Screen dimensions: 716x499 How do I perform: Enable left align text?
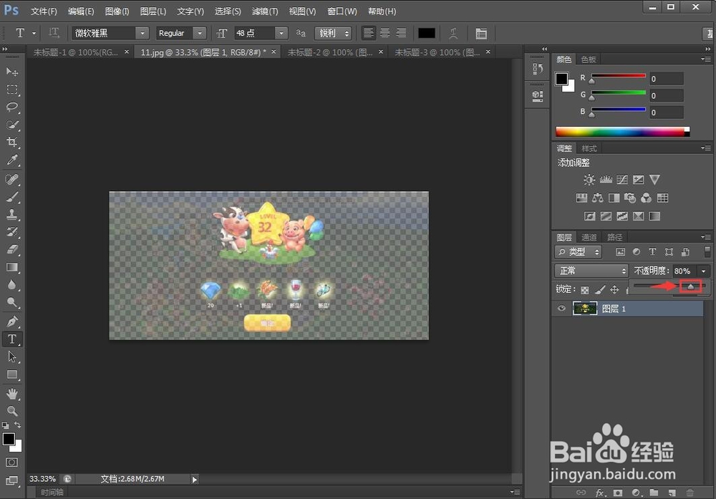(369, 33)
